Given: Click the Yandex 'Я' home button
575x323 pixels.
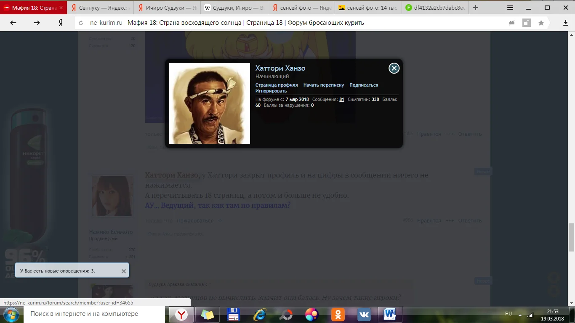Looking at the screenshot, I should pyautogui.click(x=61, y=23).
